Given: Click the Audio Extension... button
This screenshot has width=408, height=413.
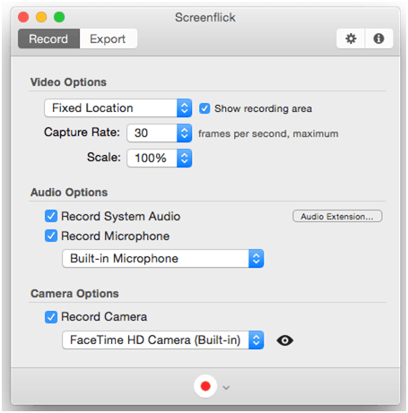Looking at the screenshot, I should click(337, 216).
